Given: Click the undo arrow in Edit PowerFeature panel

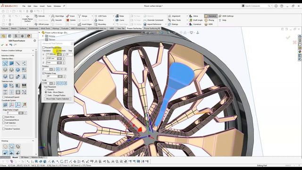Looking at the screenshot, I should 11,45.
